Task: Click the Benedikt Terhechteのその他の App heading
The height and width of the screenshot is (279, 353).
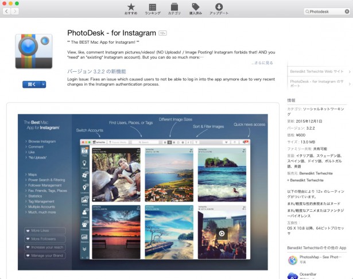Action: tap(316, 248)
